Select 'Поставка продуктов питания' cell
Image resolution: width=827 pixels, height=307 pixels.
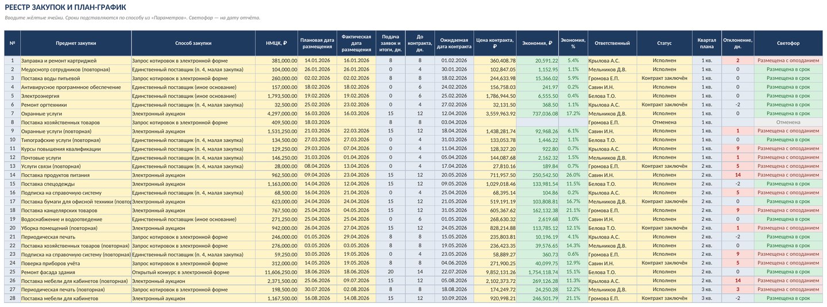76,175
